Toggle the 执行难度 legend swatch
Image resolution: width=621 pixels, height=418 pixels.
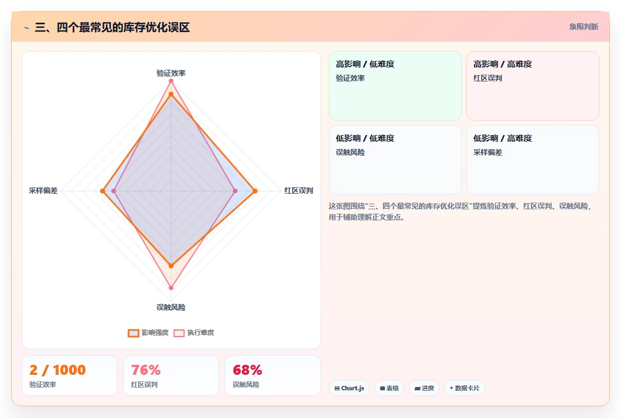coord(179,333)
